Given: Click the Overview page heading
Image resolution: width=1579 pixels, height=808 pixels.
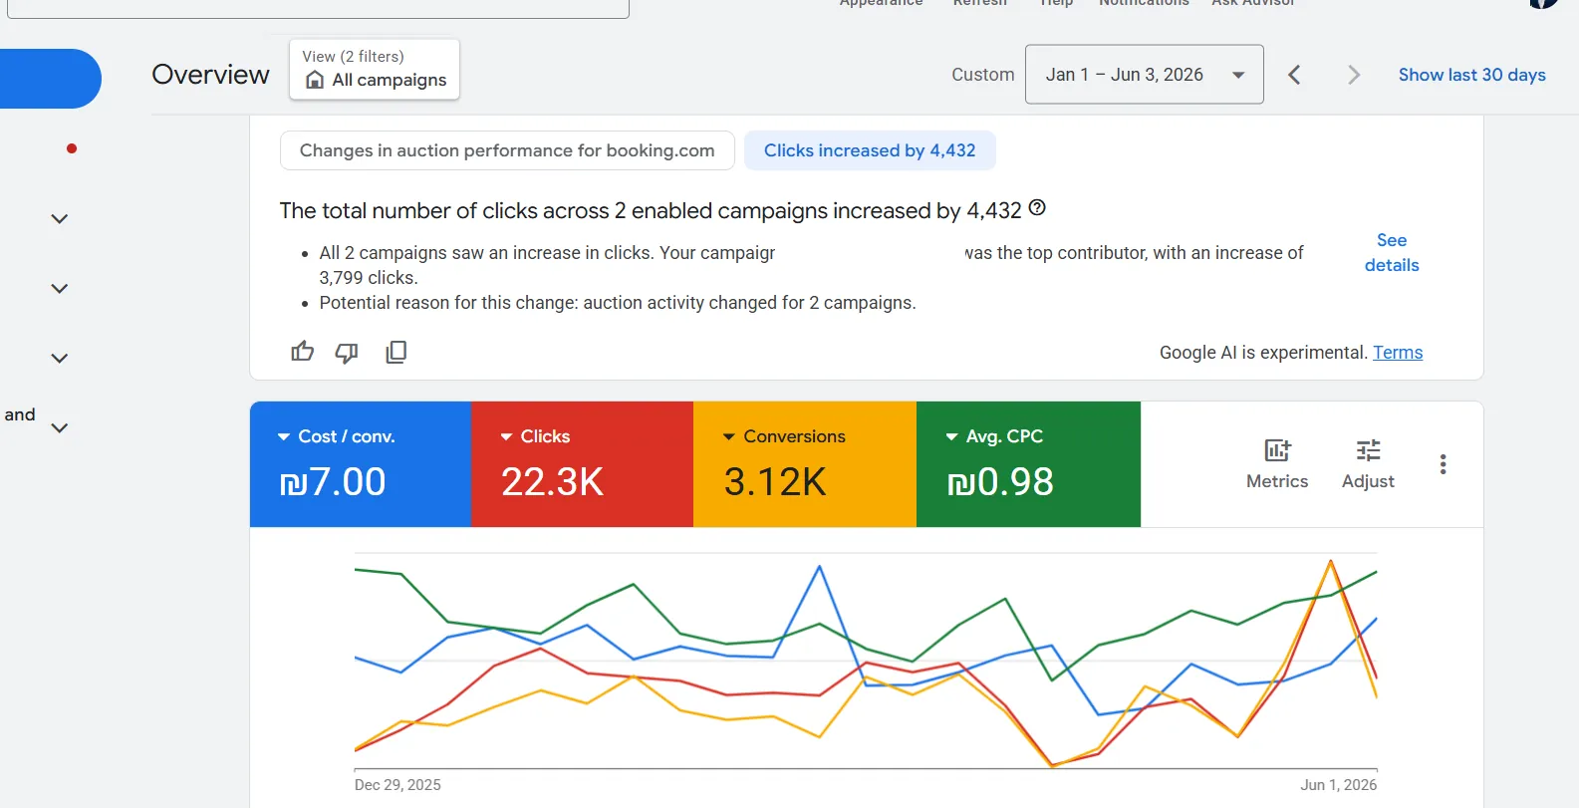Looking at the screenshot, I should pos(210,75).
